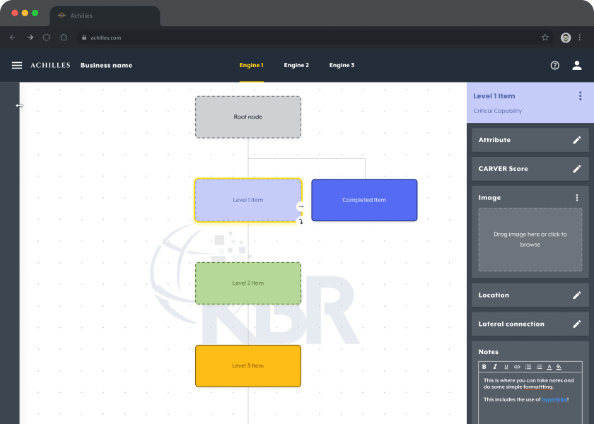Toggle italic formatting in Notes
The width and height of the screenshot is (594, 424).
click(x=495, y=367)
